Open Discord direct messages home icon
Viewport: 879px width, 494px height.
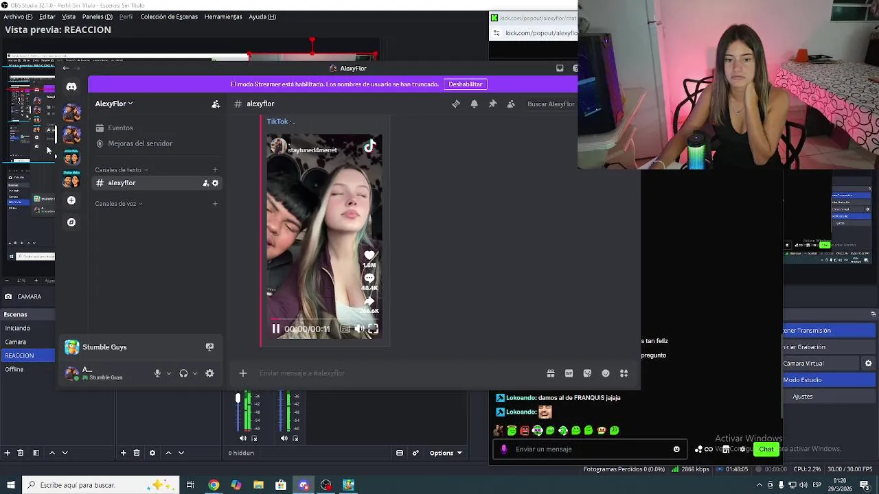click(71, 86)
